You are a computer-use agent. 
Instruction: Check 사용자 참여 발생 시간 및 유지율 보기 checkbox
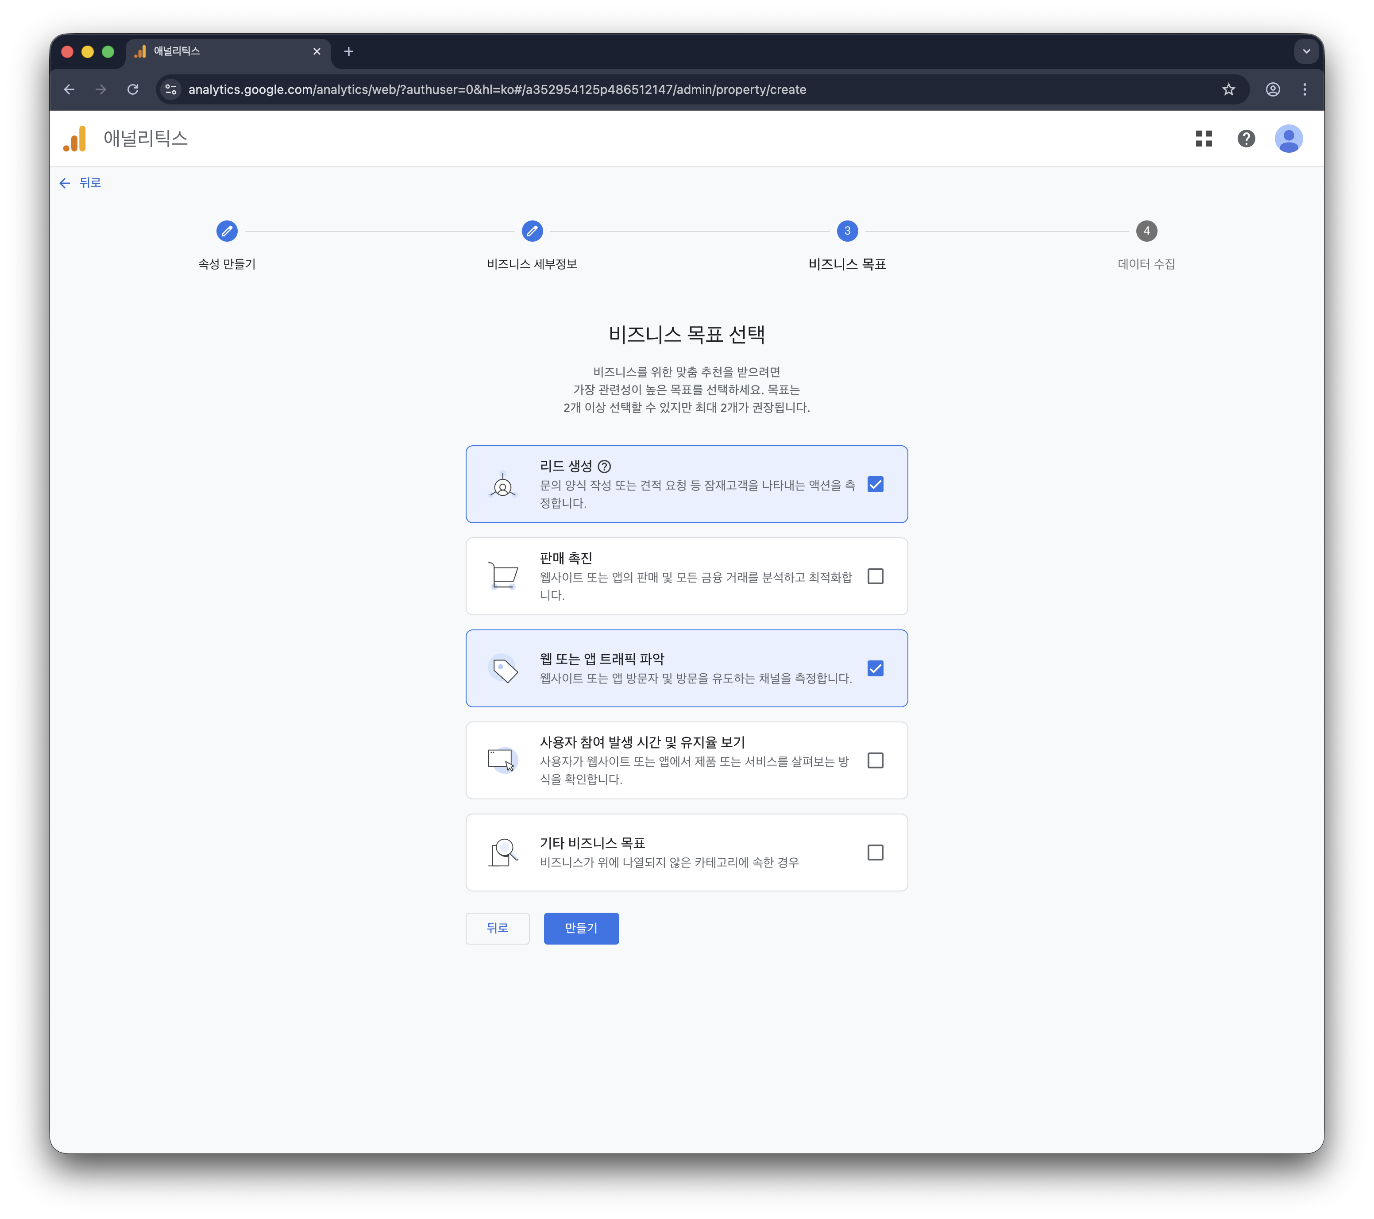(875, 761)
